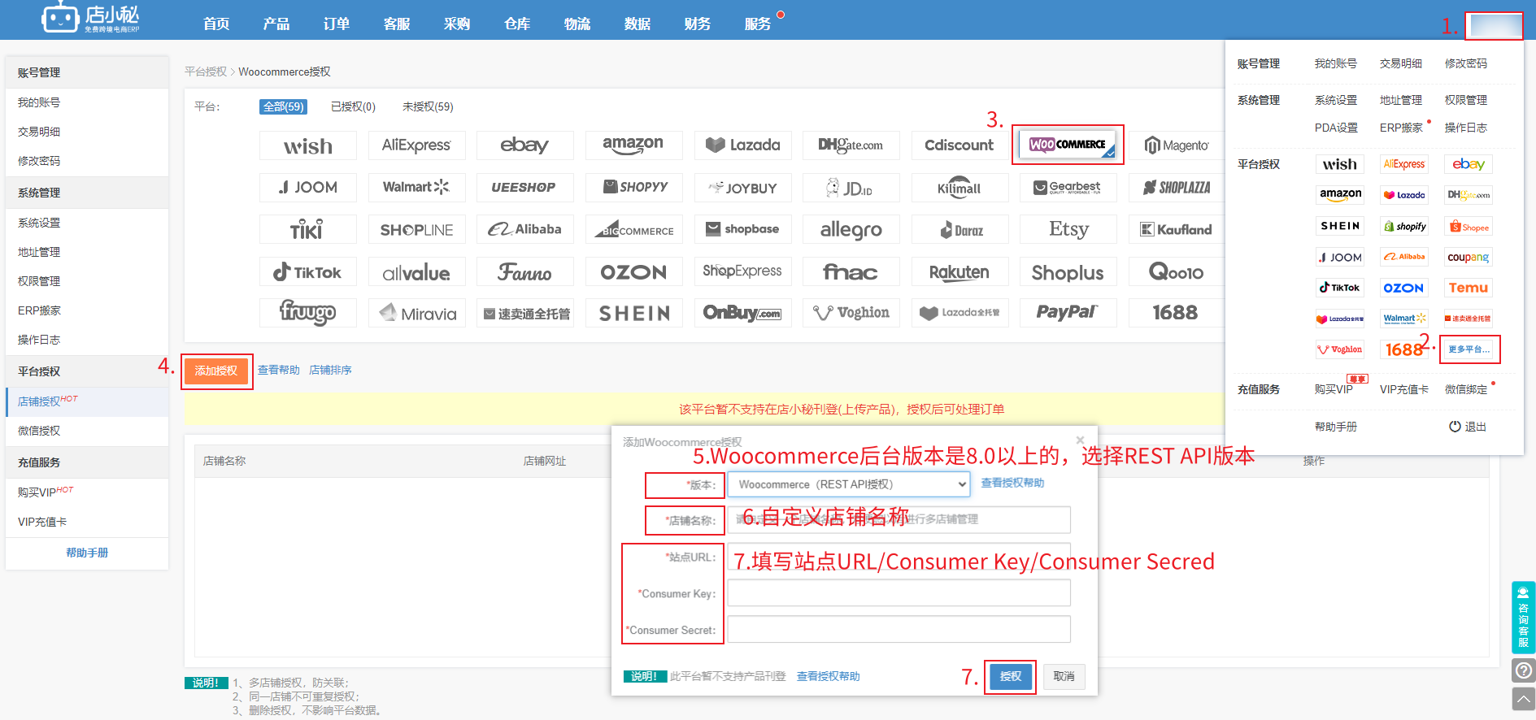1536x720 pixels.
Task: Open the 店铺排序 link
Action: pos(330,370)
